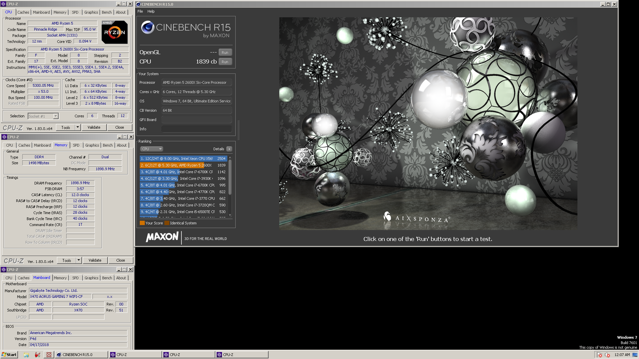Click the motherboard model X470 AORUS GAMING 7 WIFI-CF
This screenshot has width=639, height=359.
tap(60, 297)
